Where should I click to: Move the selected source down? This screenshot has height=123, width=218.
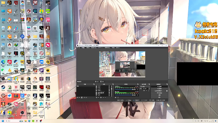tap(105, 98)
